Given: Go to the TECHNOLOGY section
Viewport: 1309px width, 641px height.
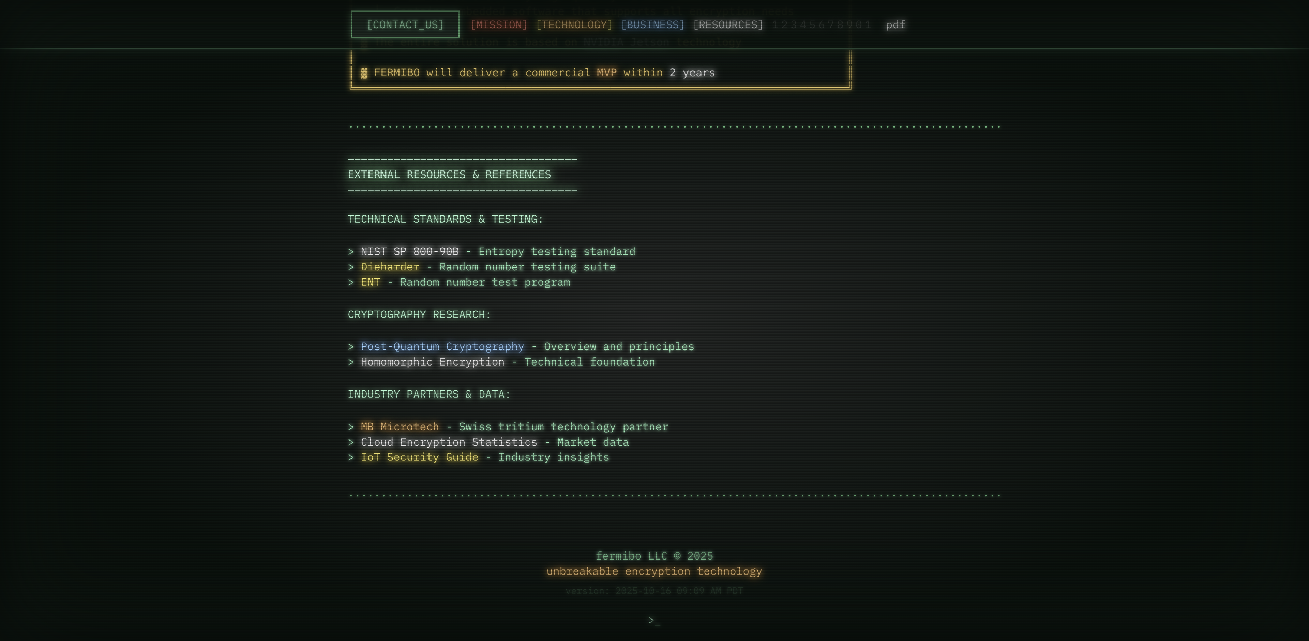Looking at the screenshot, I should pyautogui.click(x=574, y=25).
